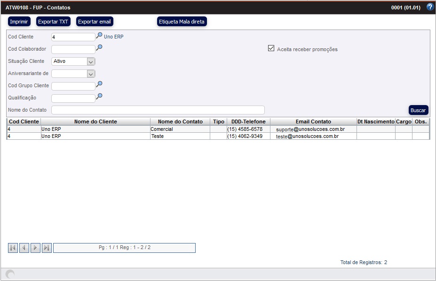Open the Cod Grupo Cliente search magnifier

click(x=99, y=84)
